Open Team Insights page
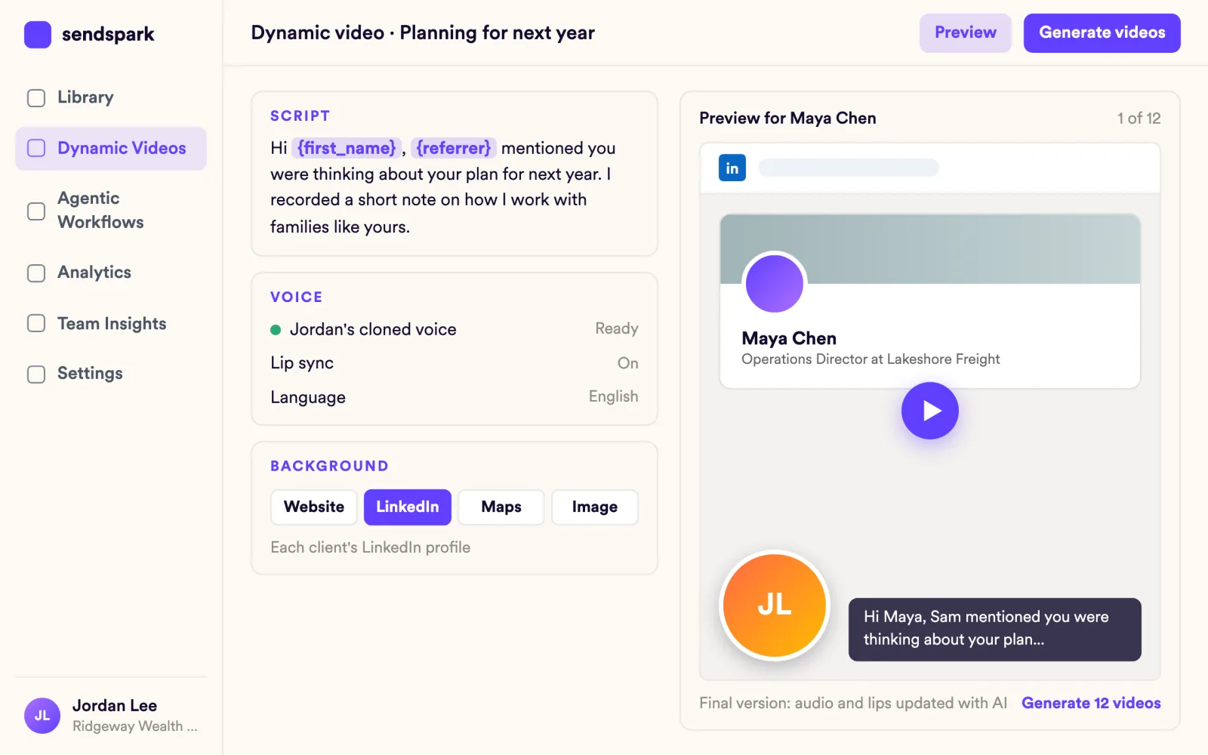The image size is (1208, 755). pyautogui.click(x=111, y=323)
